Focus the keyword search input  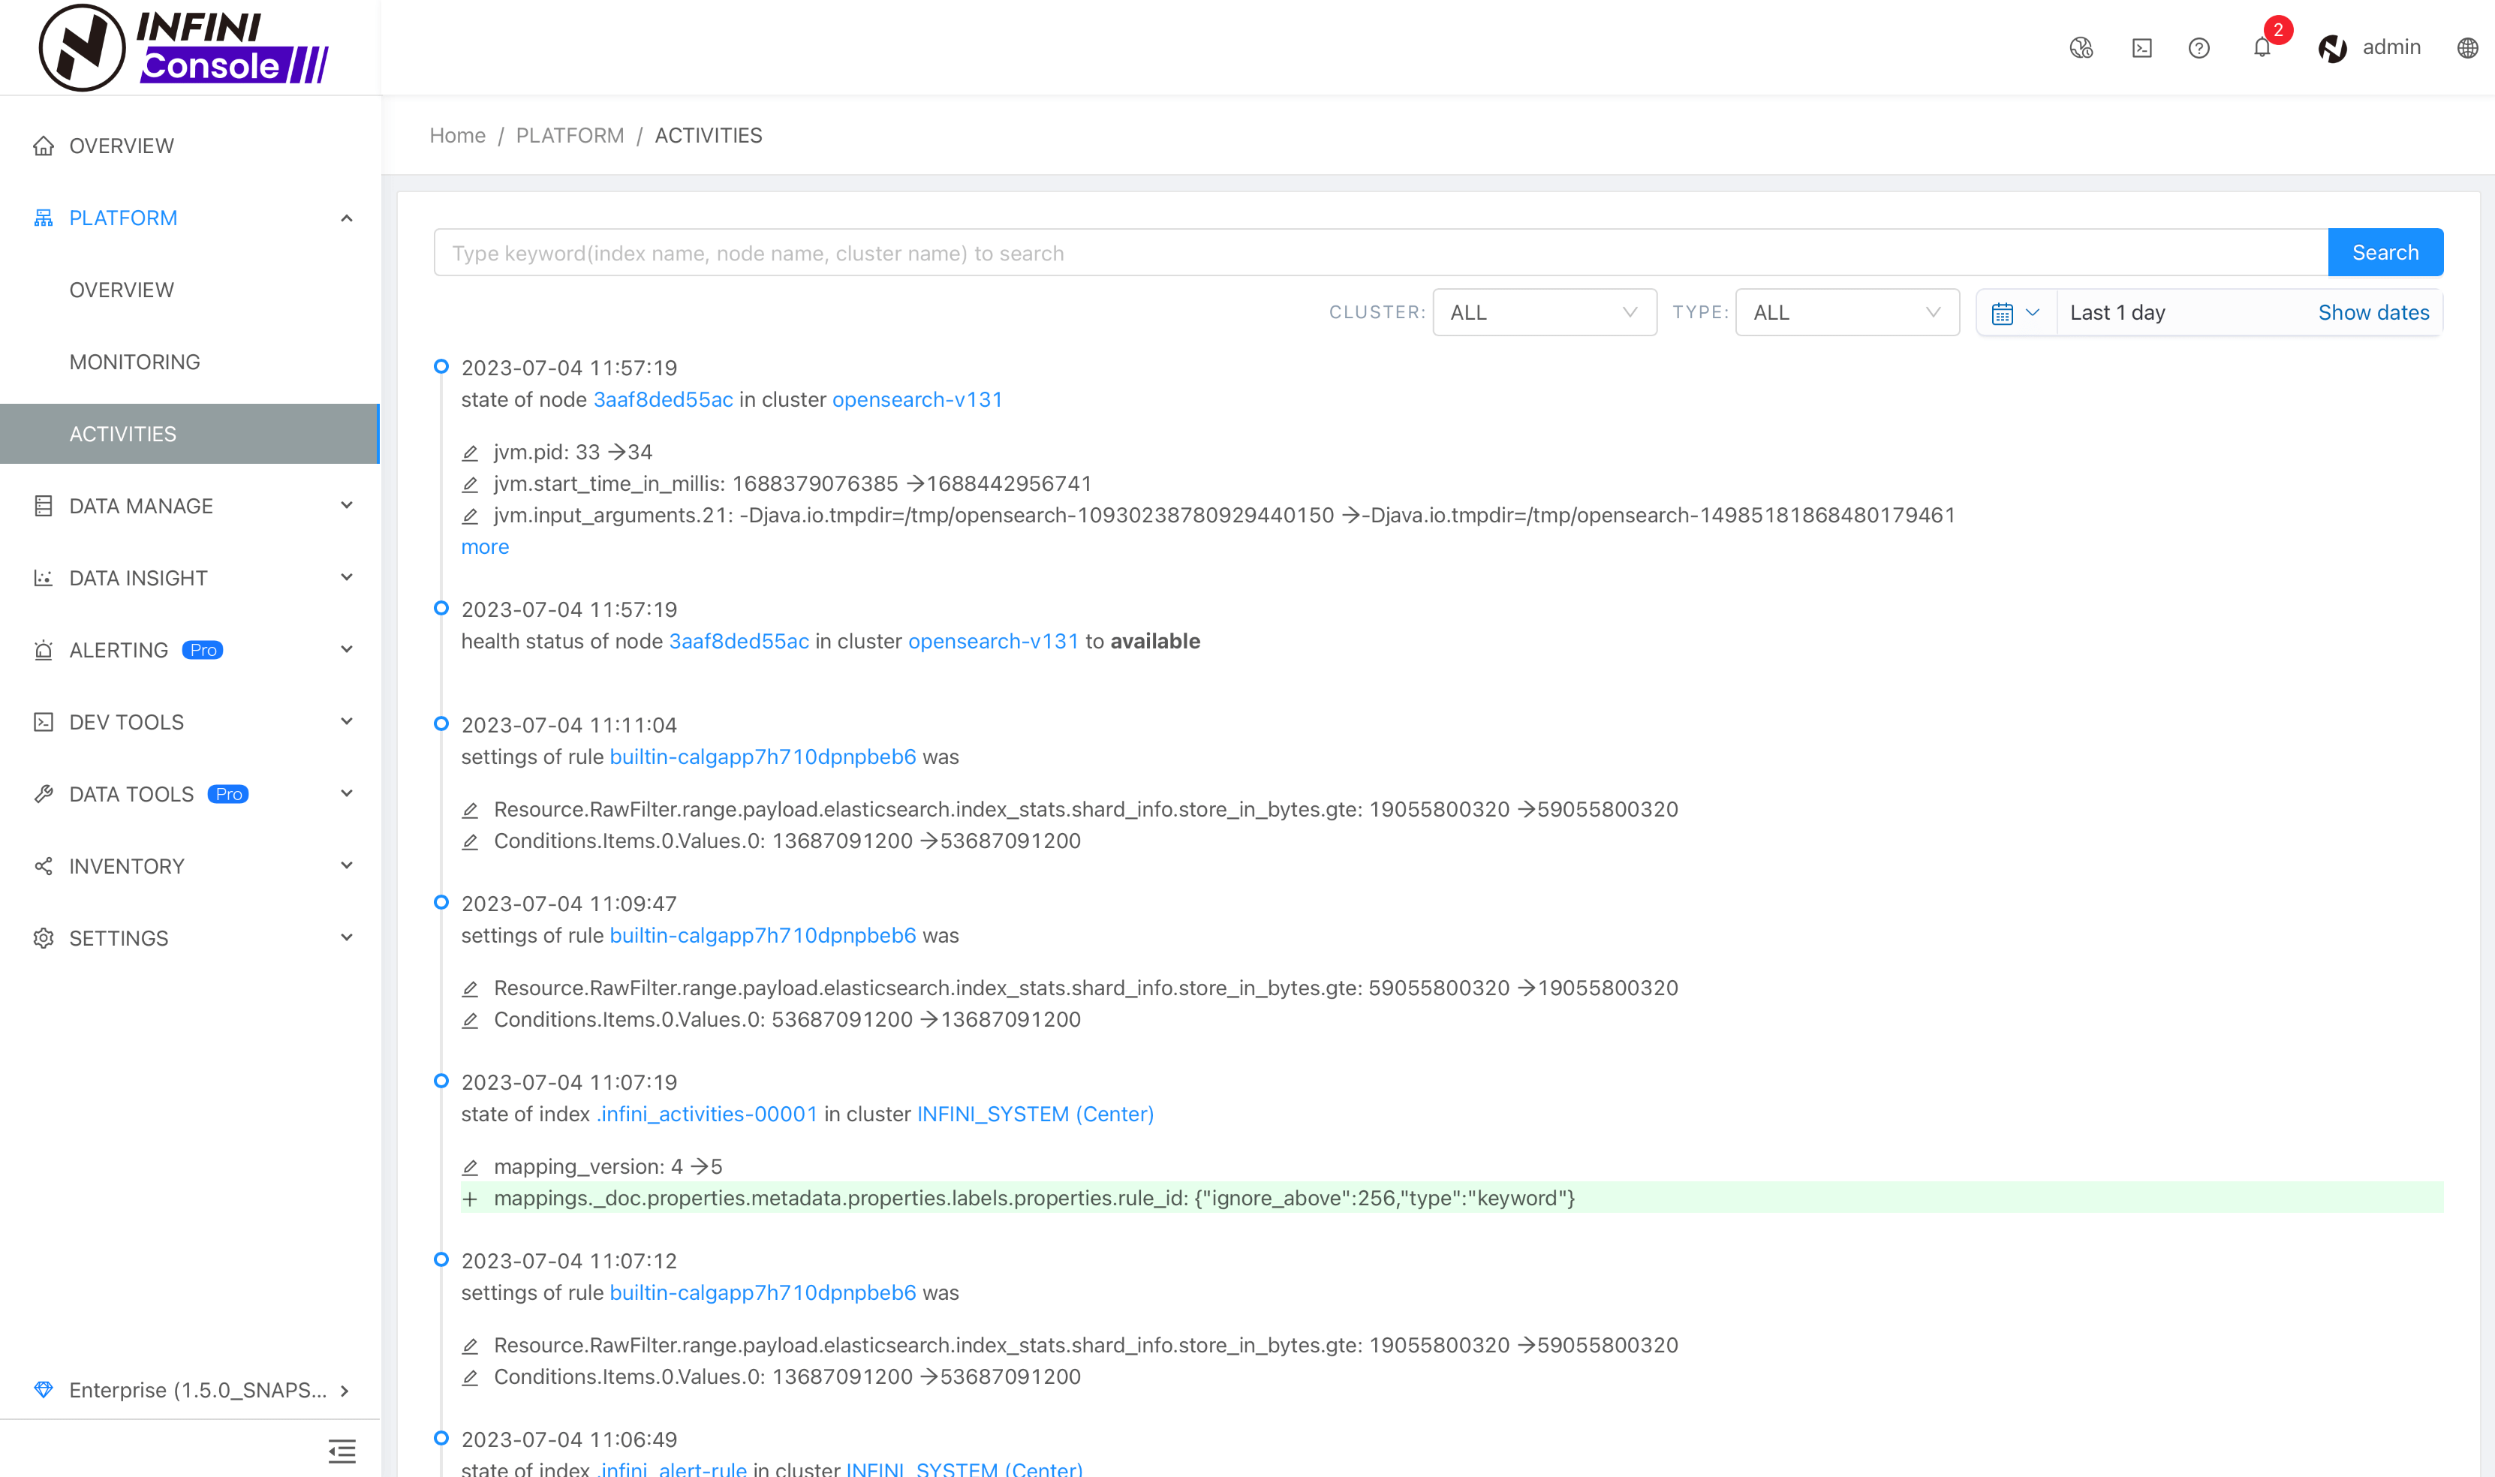tap(1380, 253)
